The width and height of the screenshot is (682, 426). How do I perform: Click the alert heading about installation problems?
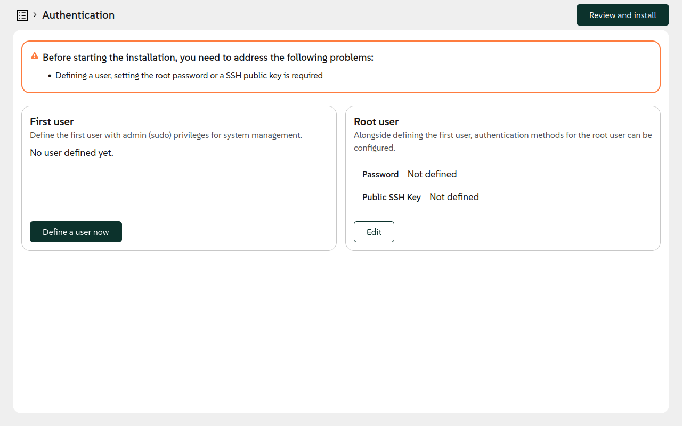point(208,58)
